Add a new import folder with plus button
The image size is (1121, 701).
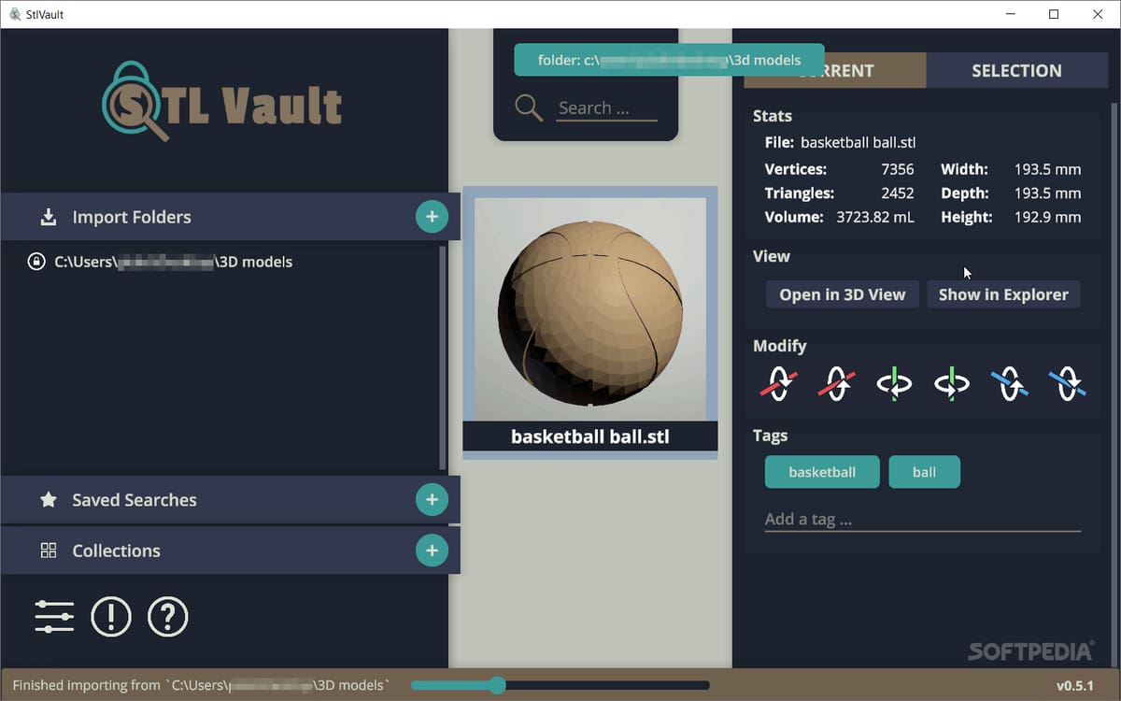click(432, 217)
